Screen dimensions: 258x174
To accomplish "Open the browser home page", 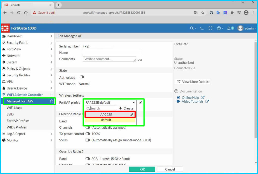I will (26, 13).
